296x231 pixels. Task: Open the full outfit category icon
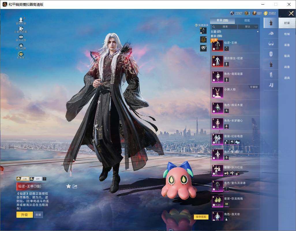coord(271,23)
